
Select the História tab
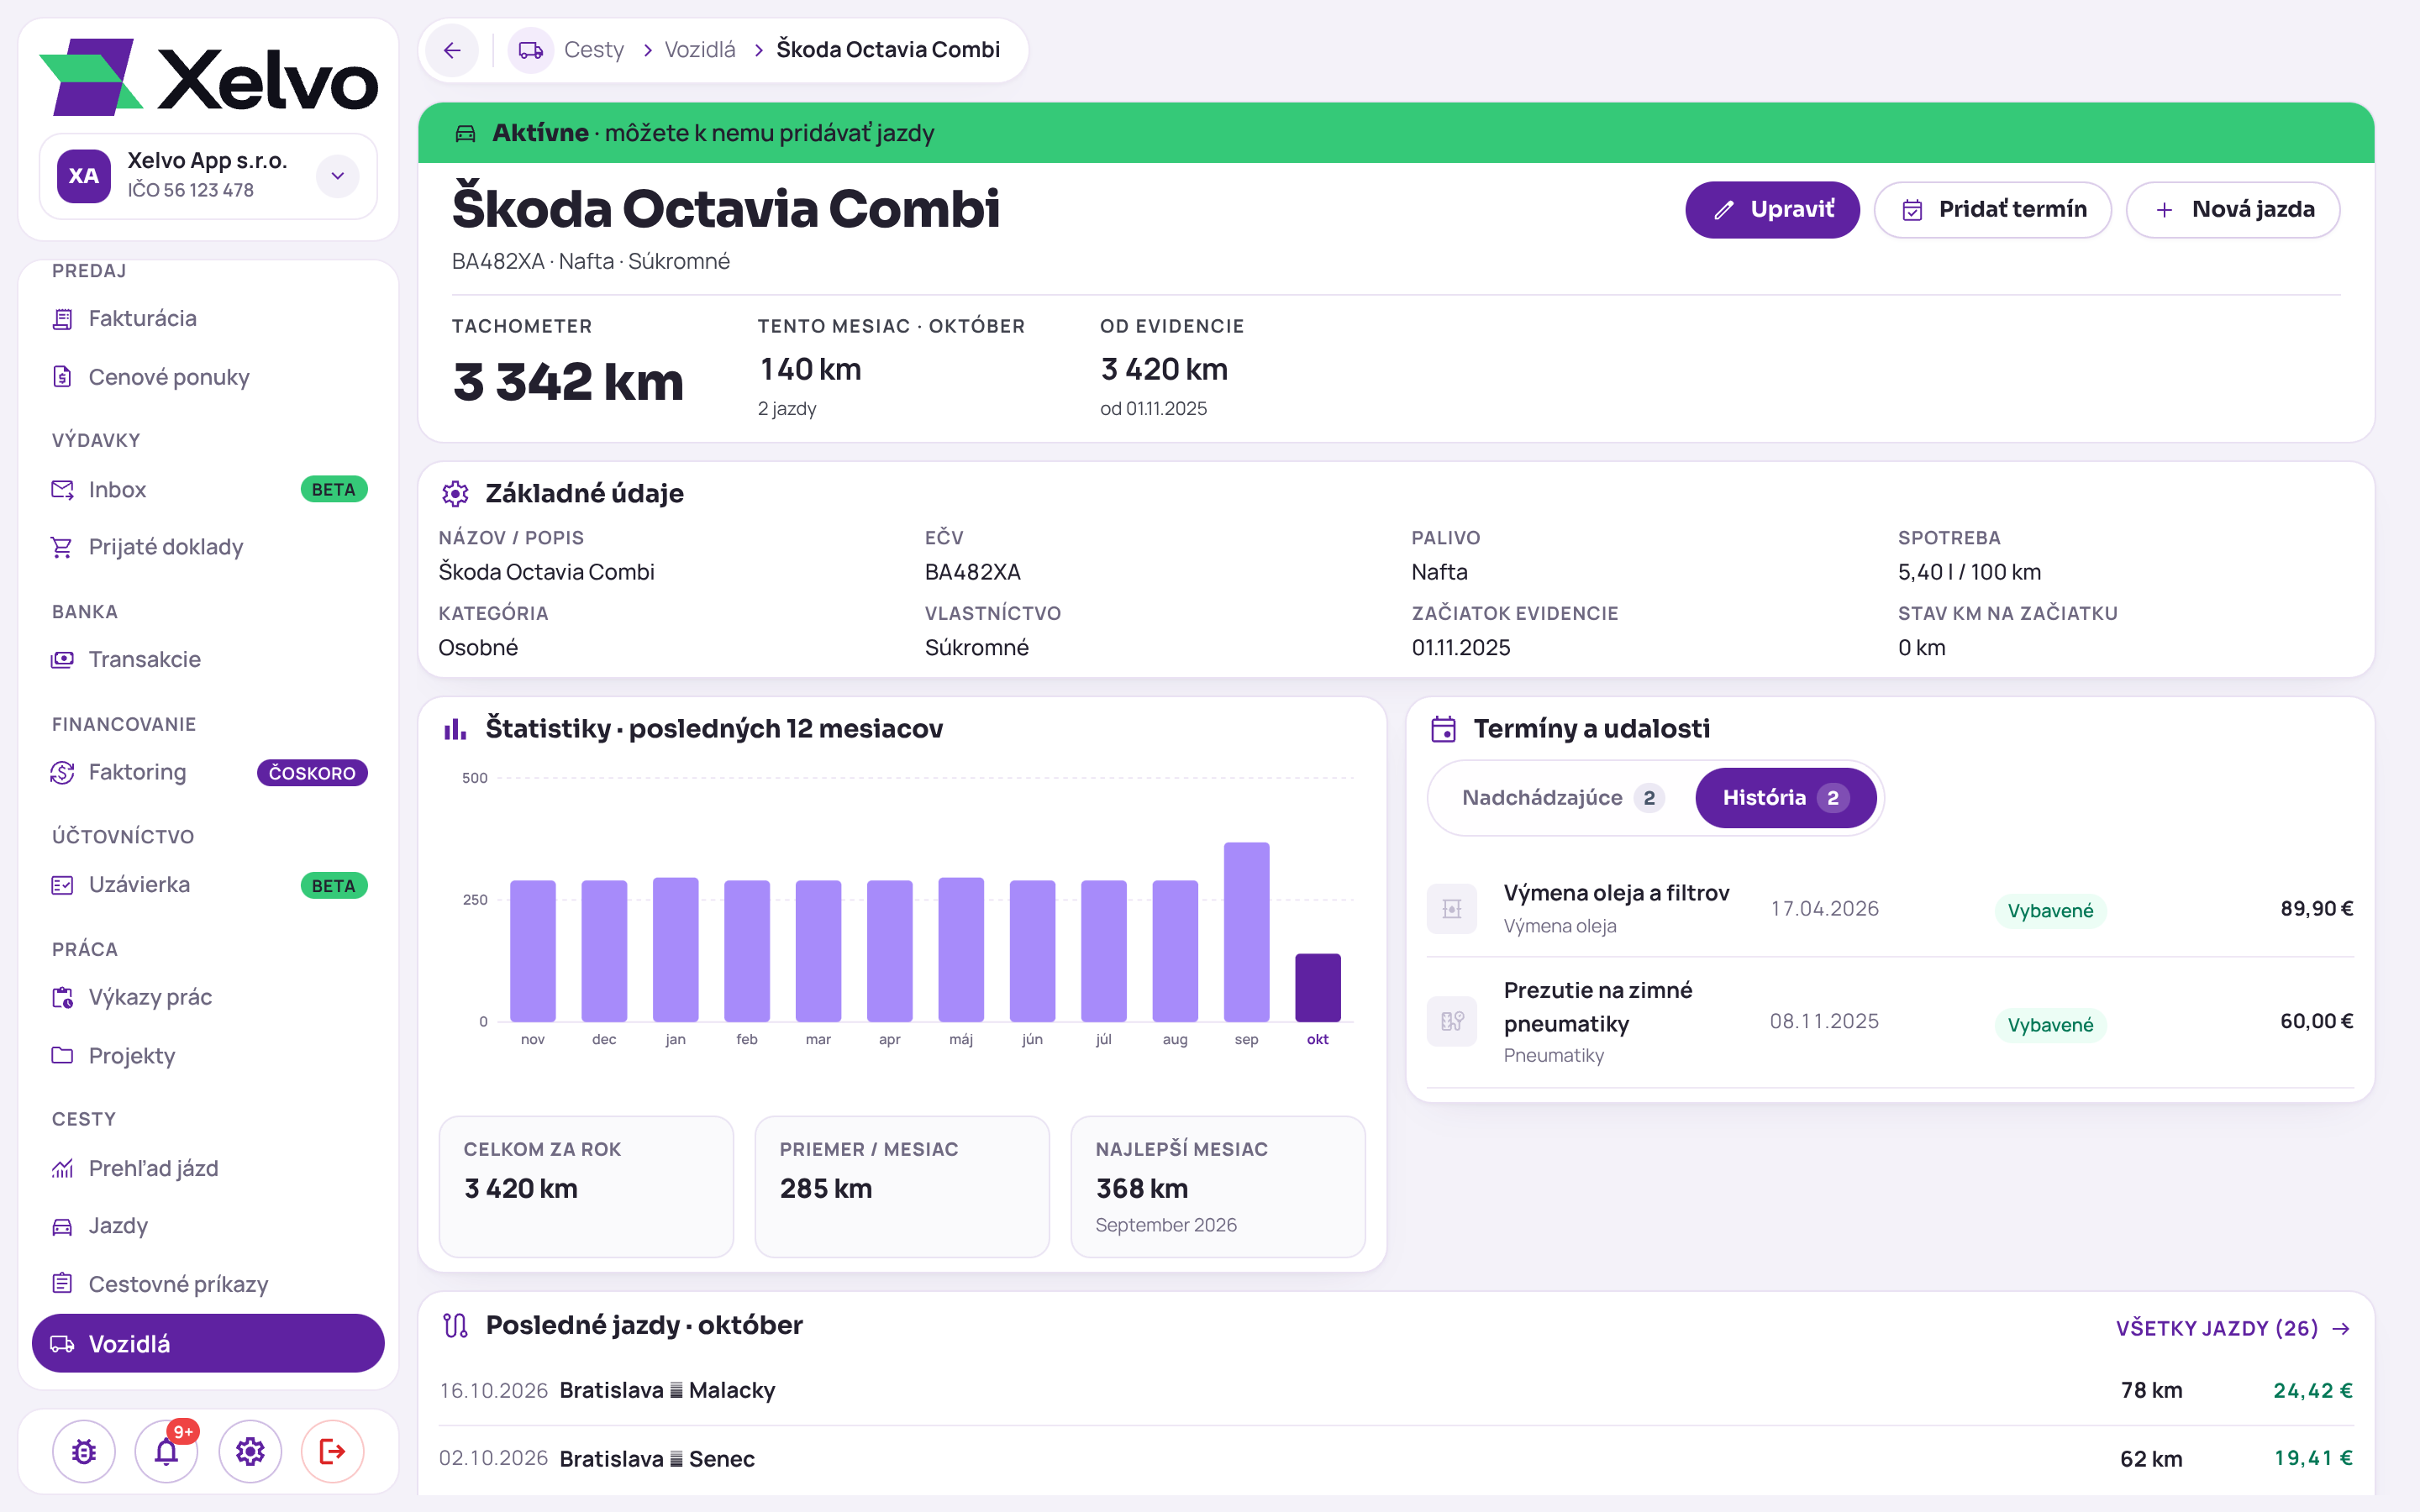tap(1786, 798)
